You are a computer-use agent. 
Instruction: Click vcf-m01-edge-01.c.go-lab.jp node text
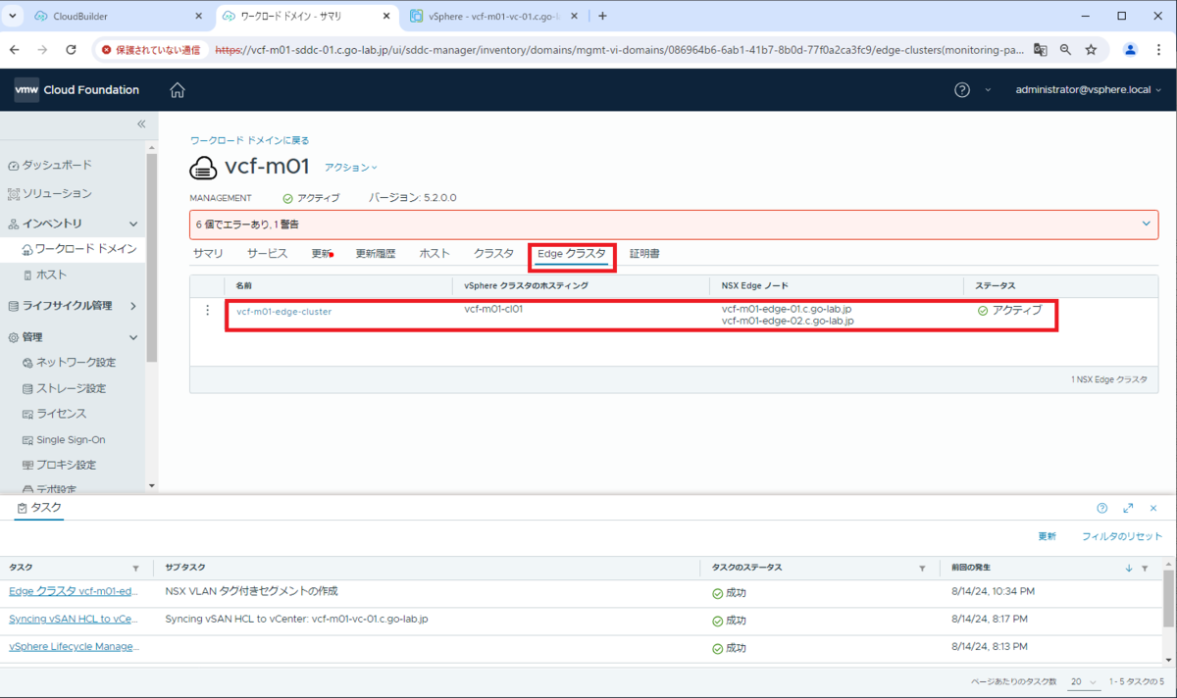(788, 309)
